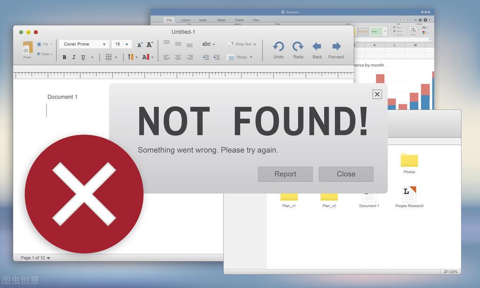Viewport: 480px width, 288px height.
Task: Click the Fill icon in editor toolbar
Action: pos(39,44)
